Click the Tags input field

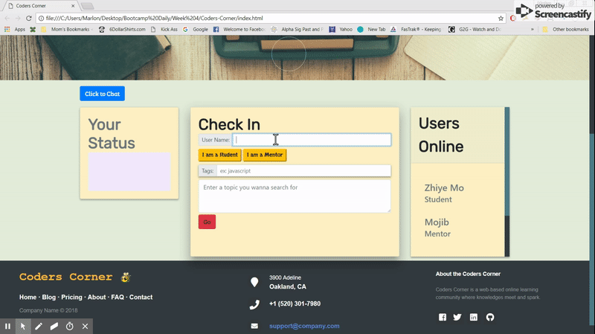coord(303,171)
